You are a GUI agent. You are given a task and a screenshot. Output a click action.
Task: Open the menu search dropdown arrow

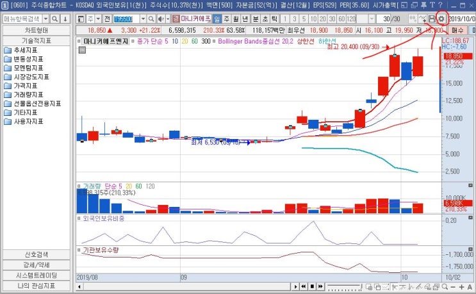pos(45,19)
